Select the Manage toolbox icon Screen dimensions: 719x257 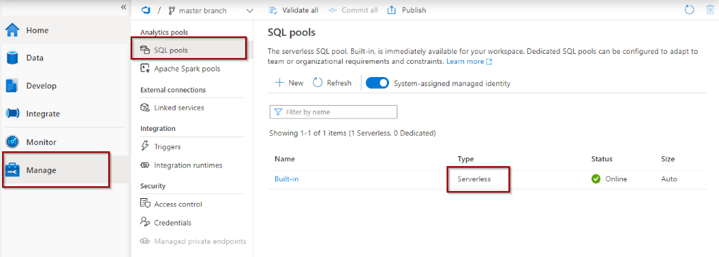tap(13, 170)
